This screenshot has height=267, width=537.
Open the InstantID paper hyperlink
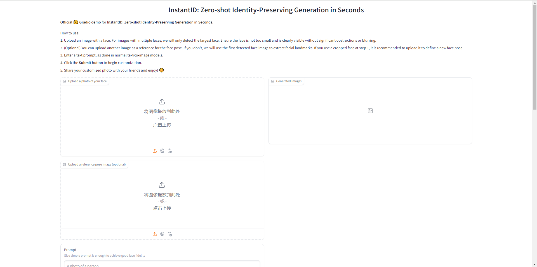(160, 22)
